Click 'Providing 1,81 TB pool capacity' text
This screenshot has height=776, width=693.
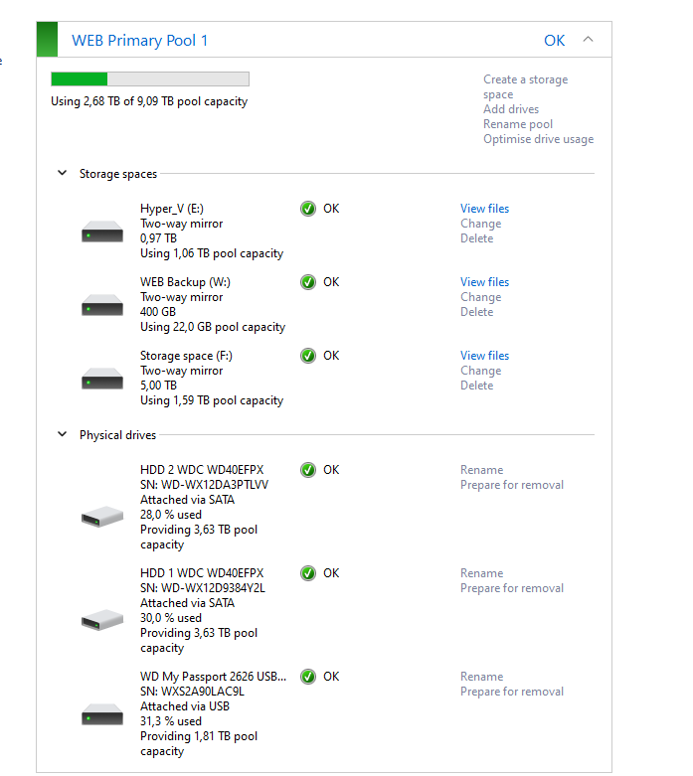[199, 744]
